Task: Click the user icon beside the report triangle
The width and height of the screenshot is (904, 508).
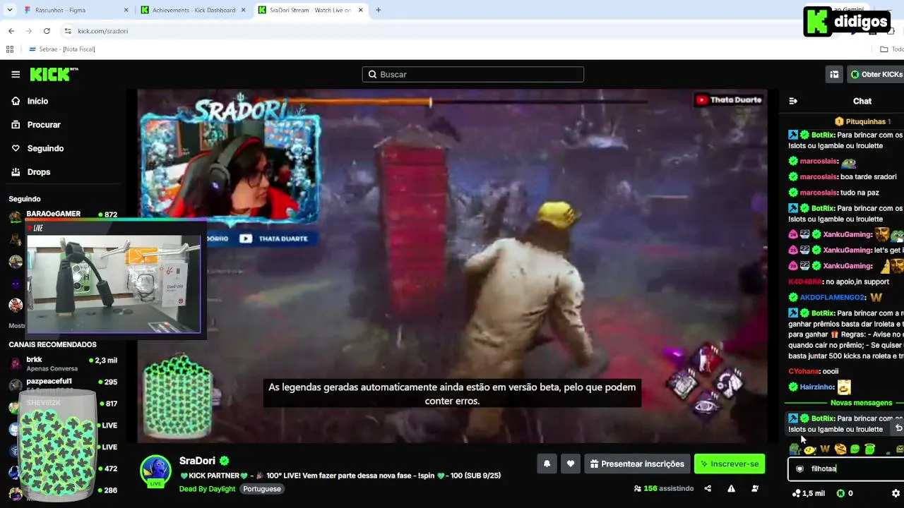Action: point(755,488)
